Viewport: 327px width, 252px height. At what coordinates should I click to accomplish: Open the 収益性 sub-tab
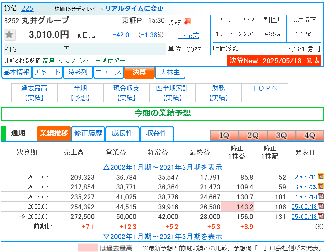157,133
